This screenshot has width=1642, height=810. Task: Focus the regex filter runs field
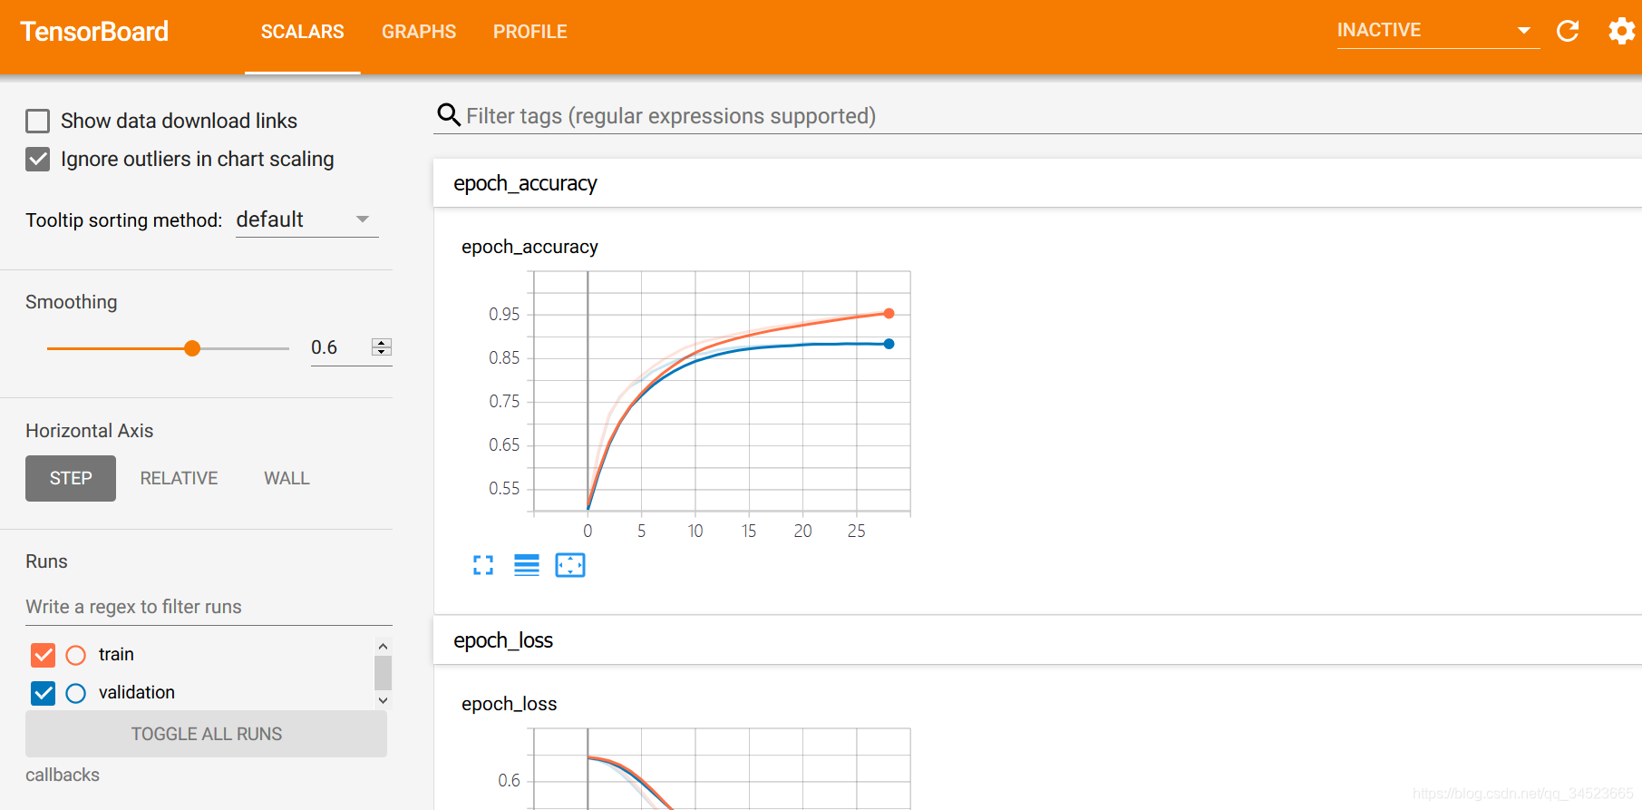[209, 607]
